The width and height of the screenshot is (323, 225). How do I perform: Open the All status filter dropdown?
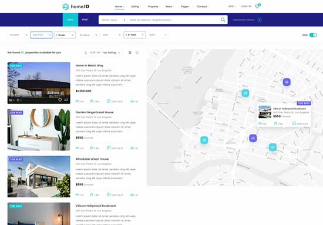[88, 35]
